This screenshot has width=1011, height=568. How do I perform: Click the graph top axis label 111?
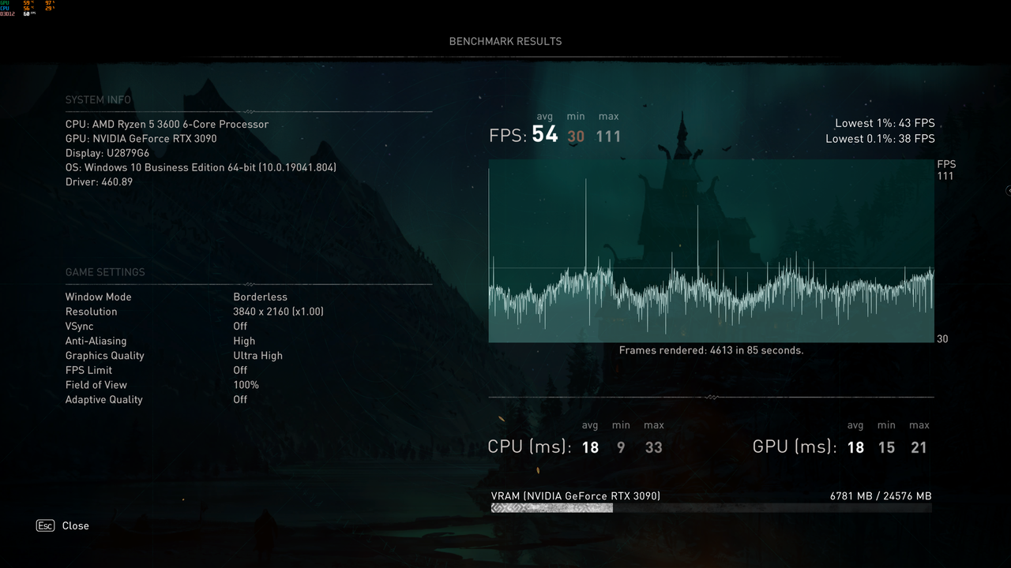point(945,176)
